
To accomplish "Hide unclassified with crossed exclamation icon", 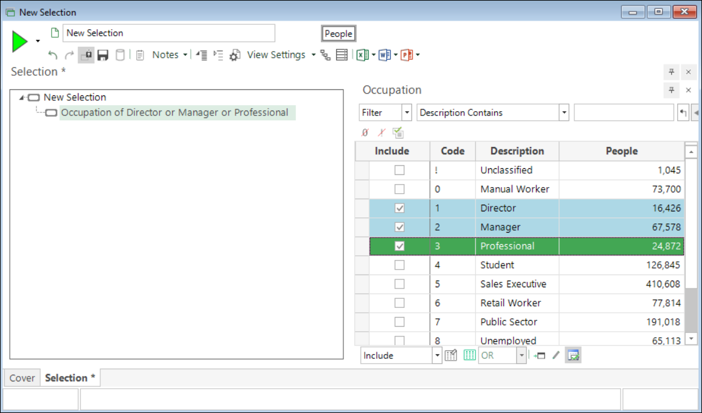I will [x=382, y=132].
